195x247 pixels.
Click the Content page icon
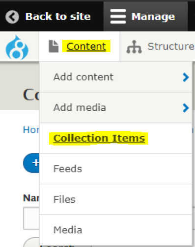[x=54, y=46]
